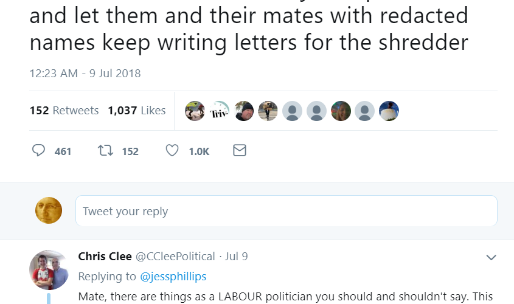514x304 pixels.
Task: Open the third liker avatar
Action: click(244, 111)
